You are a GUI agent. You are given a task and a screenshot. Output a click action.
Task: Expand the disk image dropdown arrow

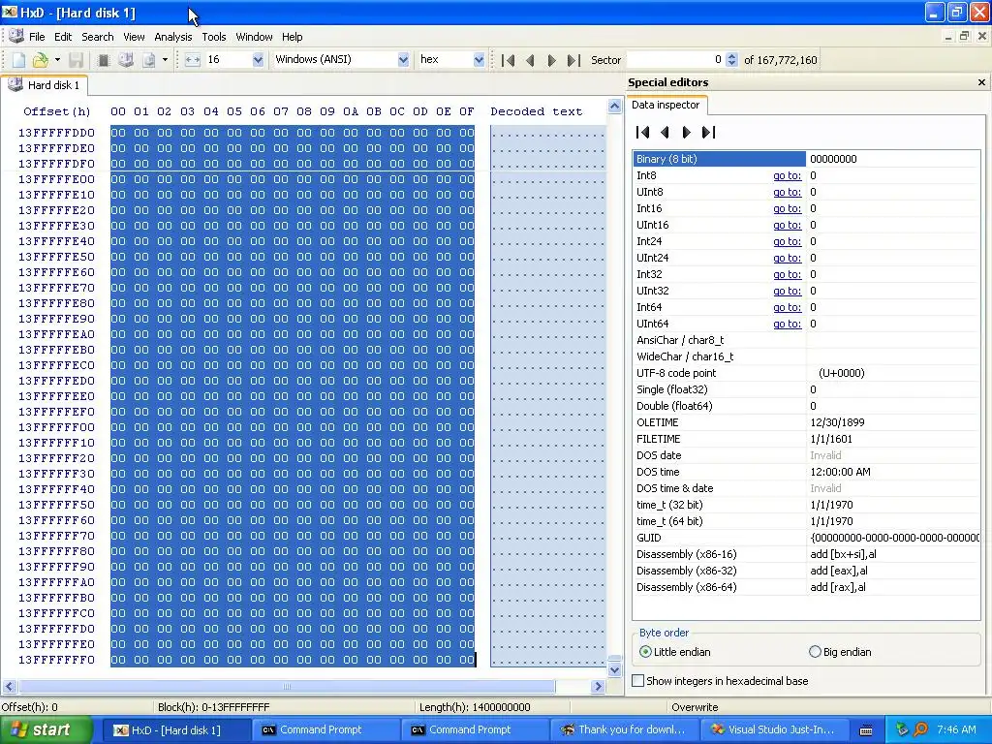tap(165, 60)
